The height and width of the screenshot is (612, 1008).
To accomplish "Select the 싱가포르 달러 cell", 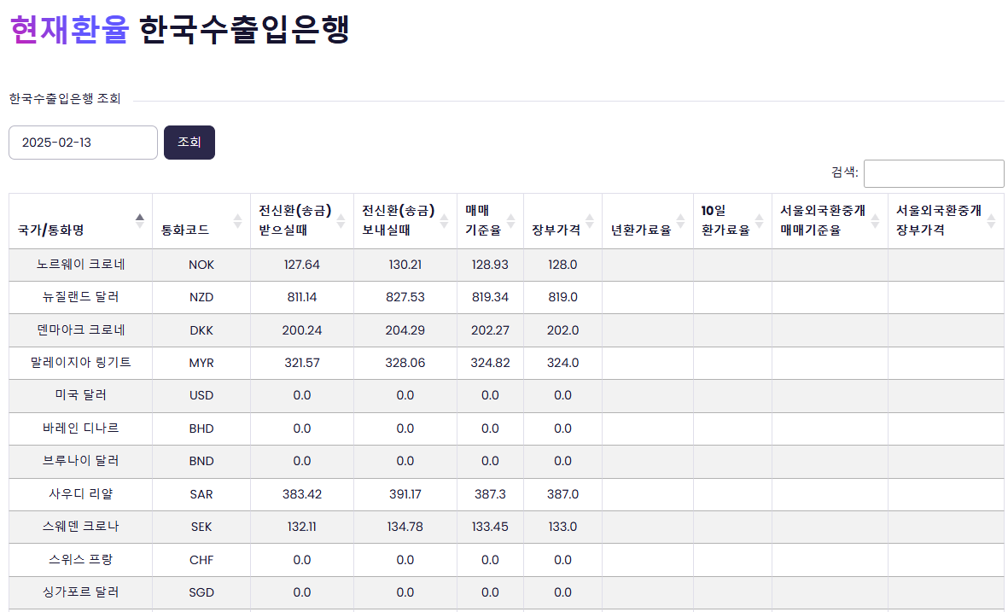I will tap(80, 592).
